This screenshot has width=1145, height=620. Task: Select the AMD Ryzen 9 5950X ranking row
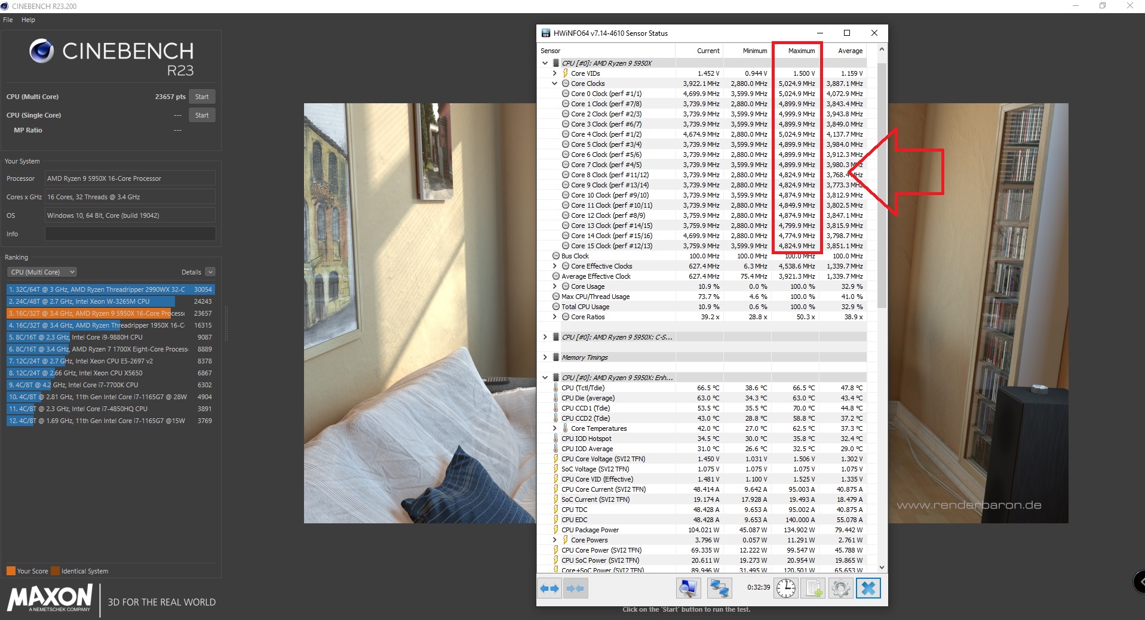coord(110,313)
